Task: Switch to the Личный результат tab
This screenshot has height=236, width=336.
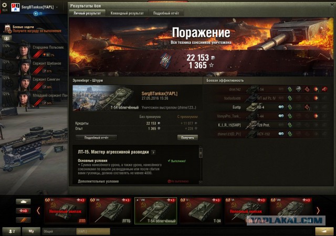Action: 87,13
